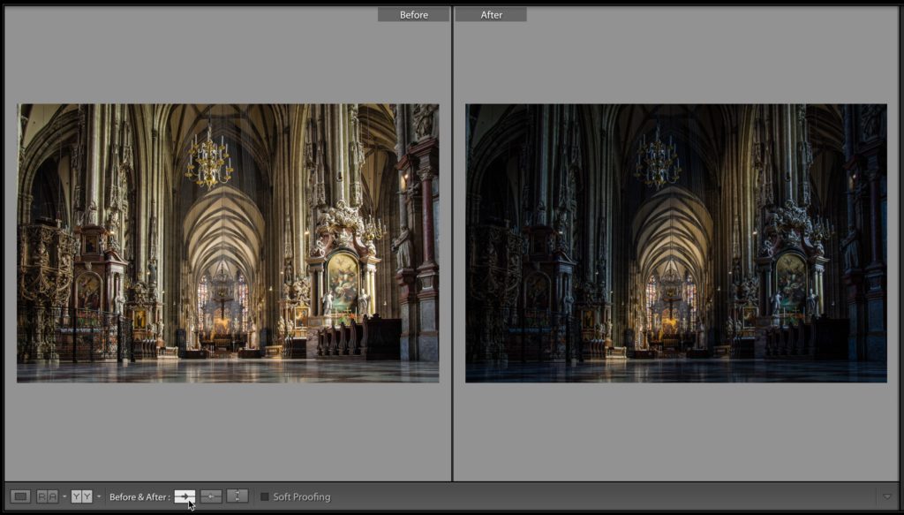Open the Before/After view modes dropdown arrow
This screenshot has width=904, height=515.
(x=99, y=496)
